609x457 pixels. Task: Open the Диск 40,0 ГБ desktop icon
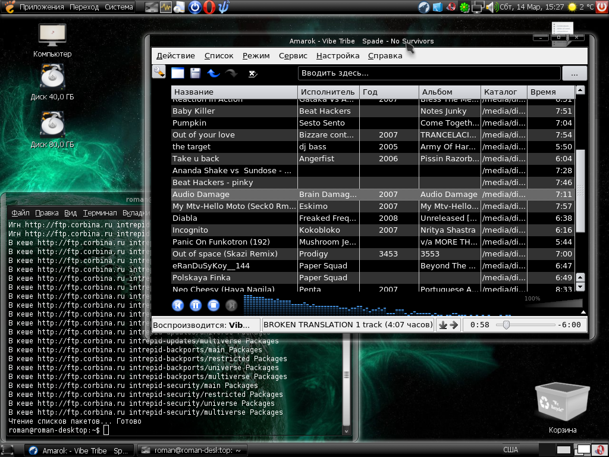coord(52,83)
